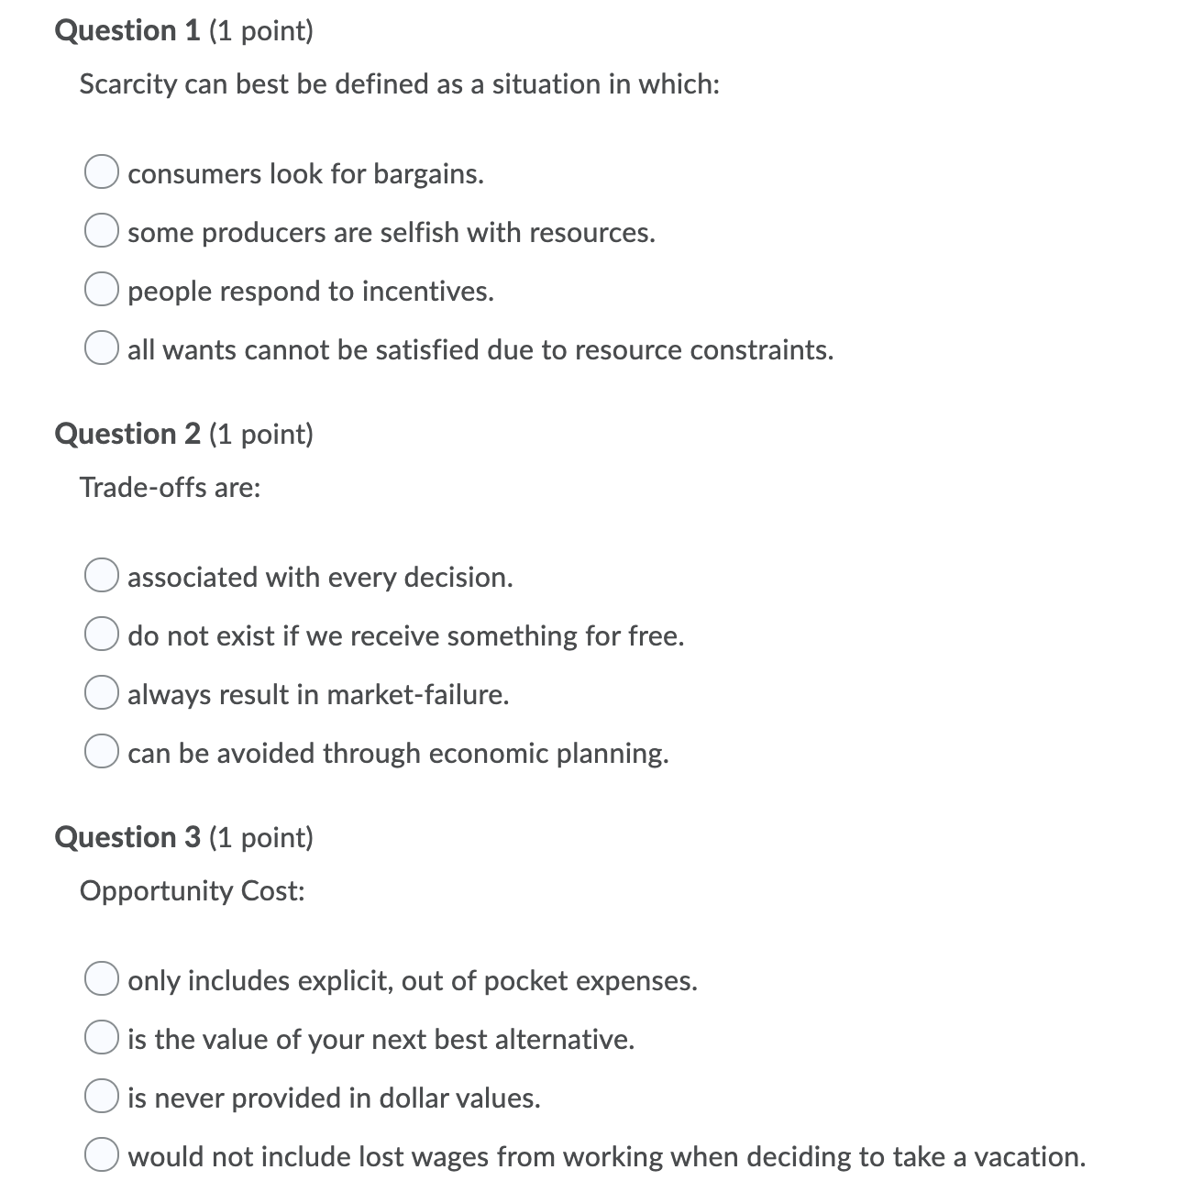Pick "can be avoided through economic planning"

(x=103, y=751)
